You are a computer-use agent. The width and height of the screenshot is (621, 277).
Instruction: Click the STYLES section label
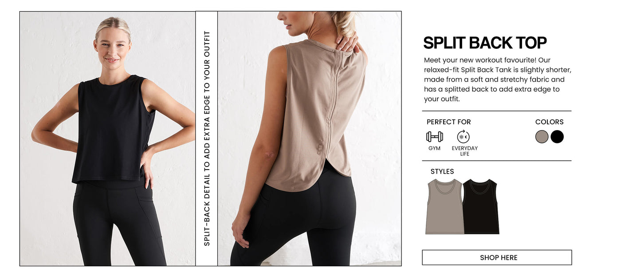click(x=442, y=171)
